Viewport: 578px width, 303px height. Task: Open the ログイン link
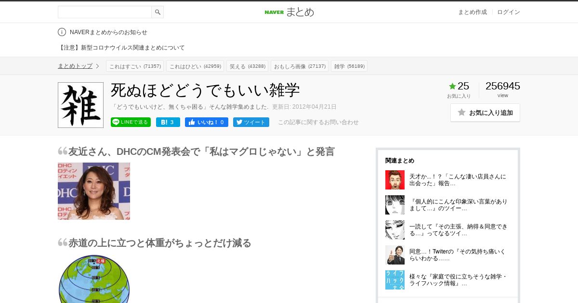(509, 12)
